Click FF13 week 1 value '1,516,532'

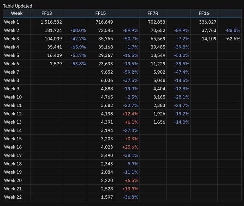click(51, 22)
